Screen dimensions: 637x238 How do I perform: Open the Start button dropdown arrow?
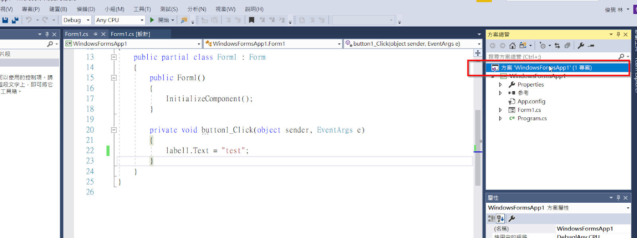(173, 20)
